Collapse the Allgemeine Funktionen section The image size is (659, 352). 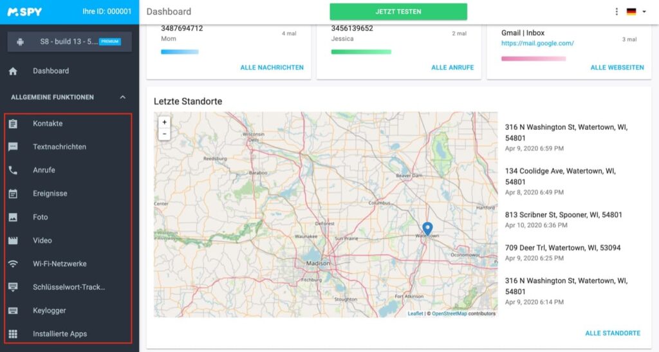[122, 97]
